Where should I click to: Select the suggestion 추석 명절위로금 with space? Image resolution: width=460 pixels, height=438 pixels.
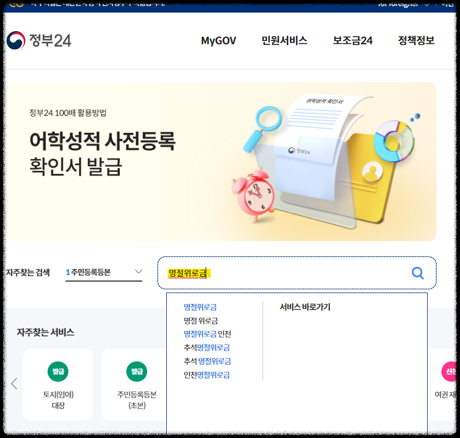[x=207, y=361]
